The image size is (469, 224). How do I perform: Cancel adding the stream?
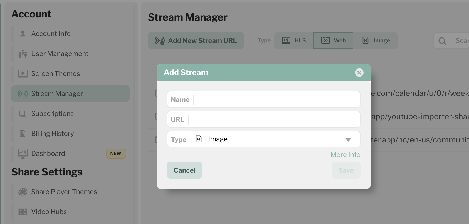tap(184, 170)
